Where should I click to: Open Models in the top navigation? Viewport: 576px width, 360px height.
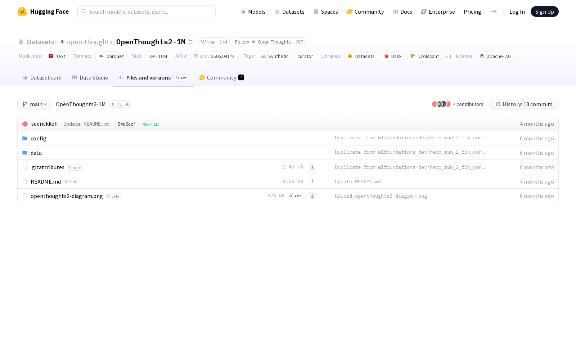pyautogui.click(x=253, y=12)
